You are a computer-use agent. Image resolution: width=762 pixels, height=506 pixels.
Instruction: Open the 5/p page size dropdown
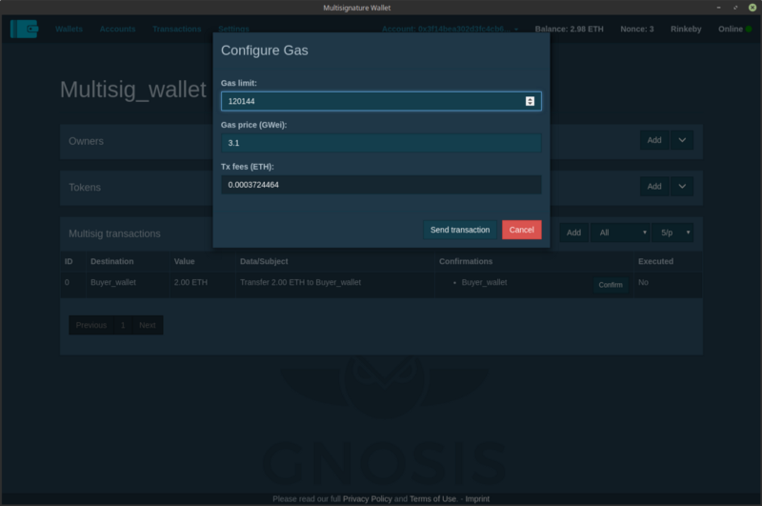(672, 233)
